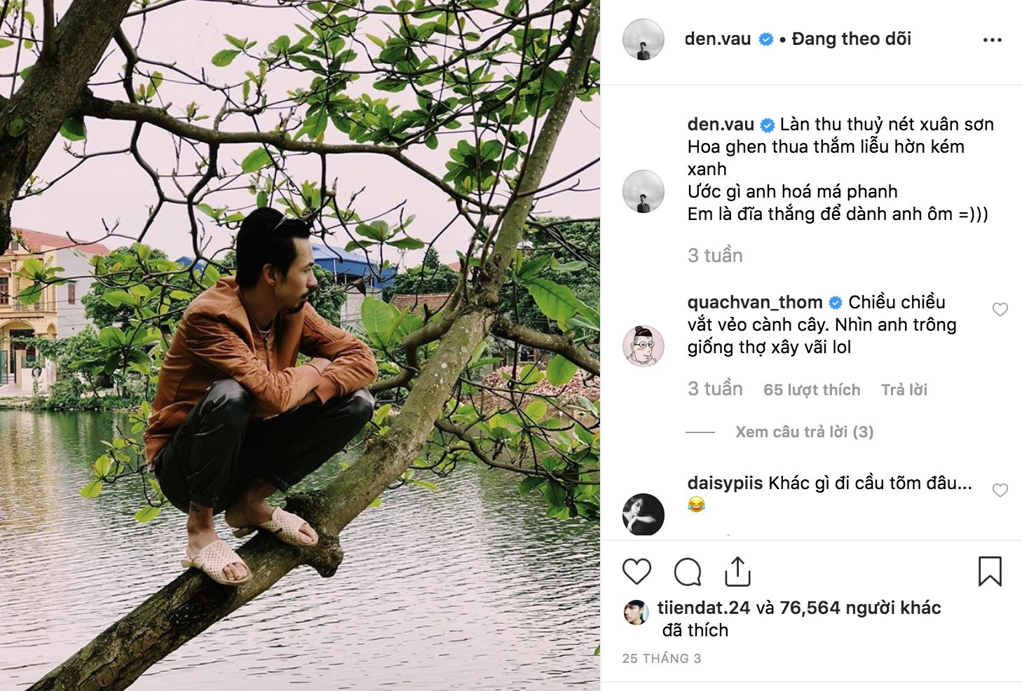This screenshot has height=691, width=1022.
Task: Show the '65 lượt thích' likes list
Action: 811,390
